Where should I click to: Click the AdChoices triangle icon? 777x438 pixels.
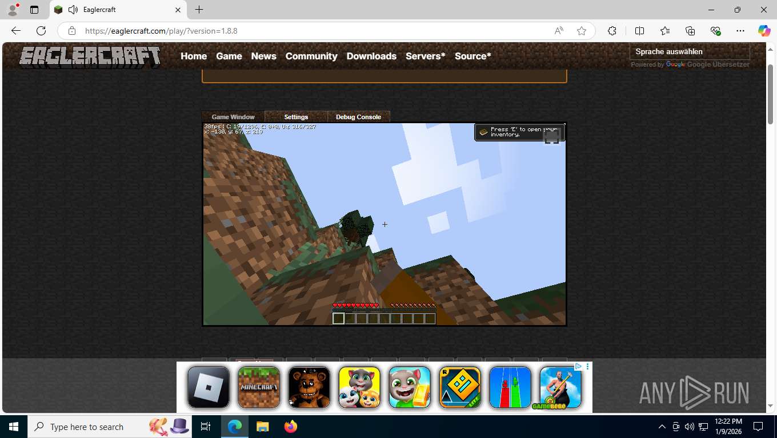pos(578,367)
